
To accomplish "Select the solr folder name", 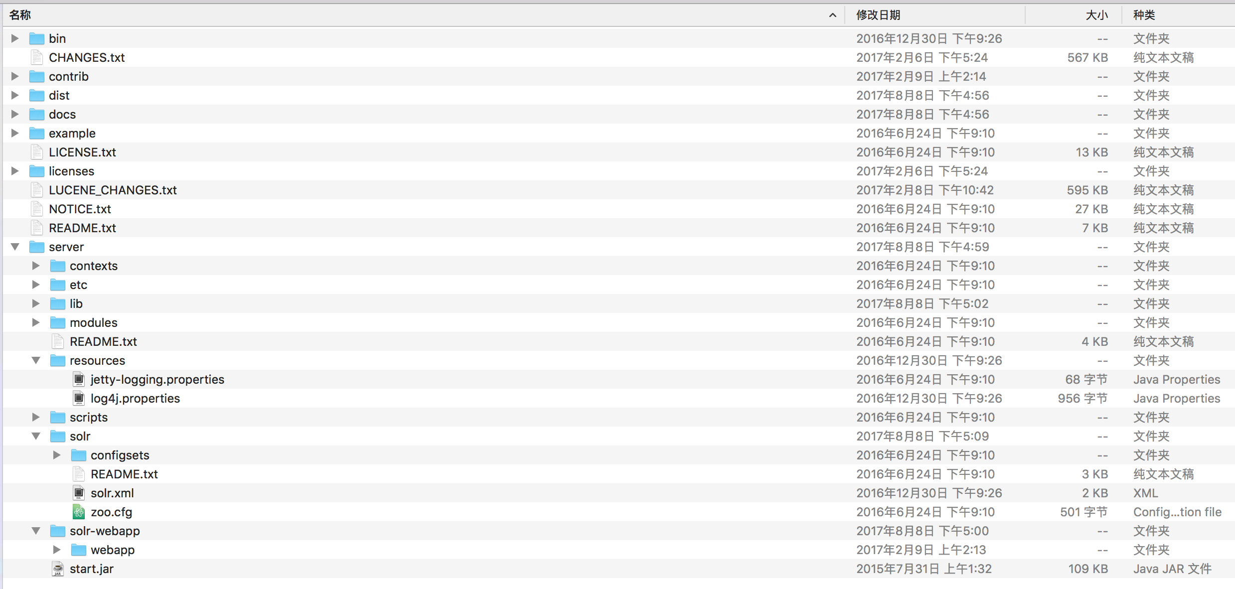I will click(80, 436).
